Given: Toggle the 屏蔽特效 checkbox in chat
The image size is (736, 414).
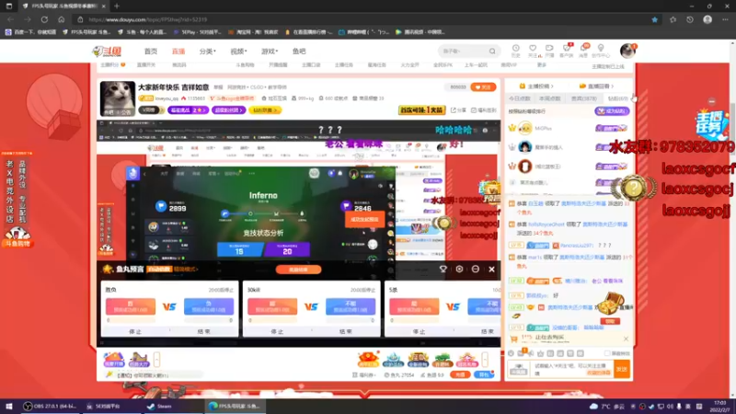Looking at the screenshot, I should [607, 353].
